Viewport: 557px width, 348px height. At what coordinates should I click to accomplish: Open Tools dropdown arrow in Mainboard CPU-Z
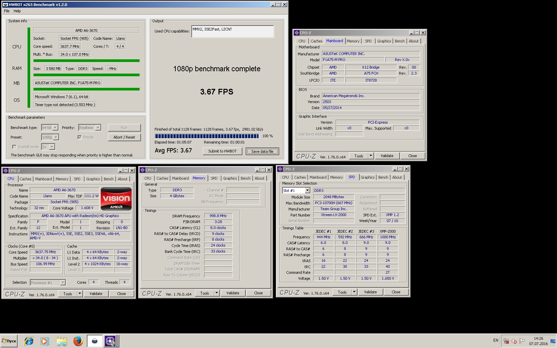pyautogui.click(x=371, y=156)
